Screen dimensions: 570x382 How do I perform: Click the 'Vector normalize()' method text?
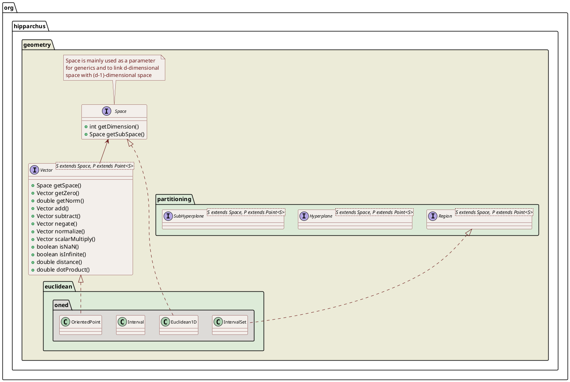tap(61, 232)
